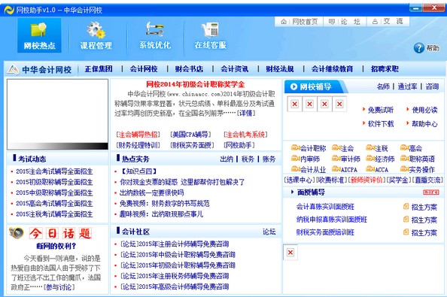Click the 会计职称 course icon
The image size is (447, 297).
[295, 148]
